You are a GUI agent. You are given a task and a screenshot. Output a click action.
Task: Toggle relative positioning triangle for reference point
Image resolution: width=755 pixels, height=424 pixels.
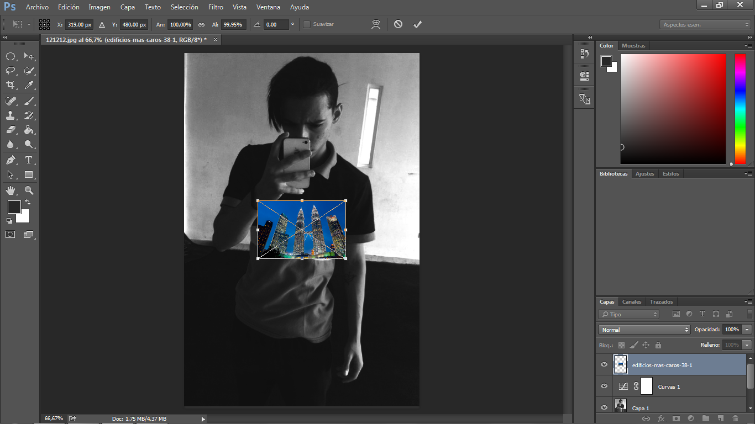coord(102,24)
